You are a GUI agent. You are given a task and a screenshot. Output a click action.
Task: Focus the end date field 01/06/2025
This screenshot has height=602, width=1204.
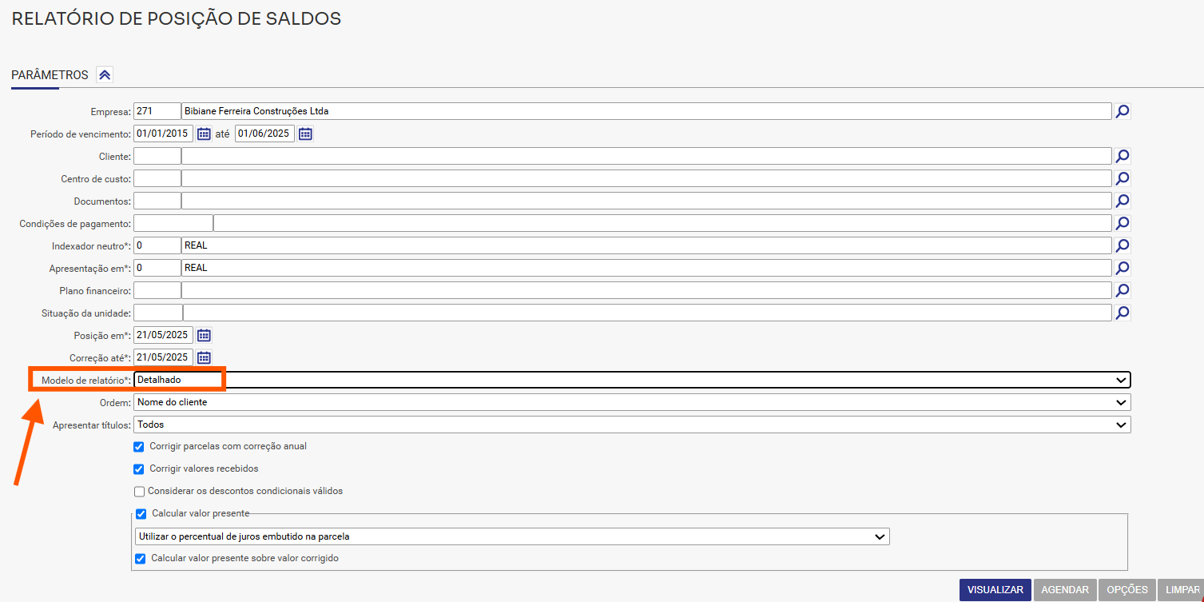tap(264, 134)
